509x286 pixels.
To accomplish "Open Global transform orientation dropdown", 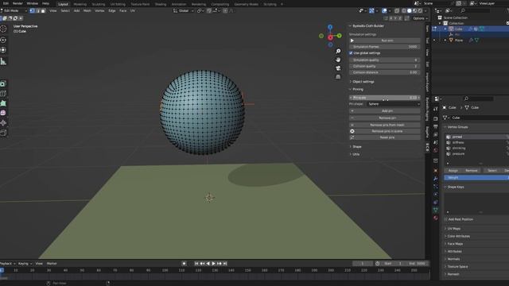I will coord(184,10).
